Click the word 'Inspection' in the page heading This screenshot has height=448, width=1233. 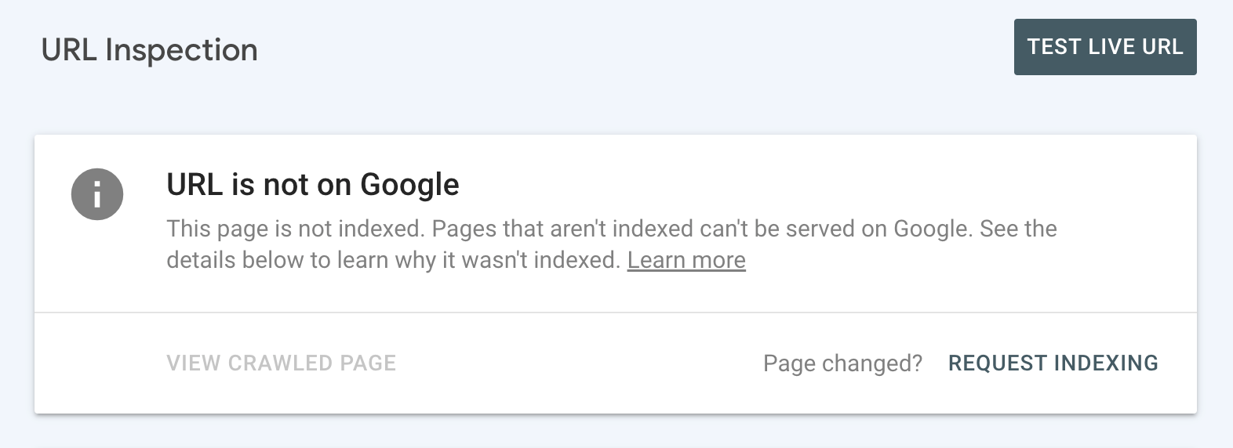181,50
